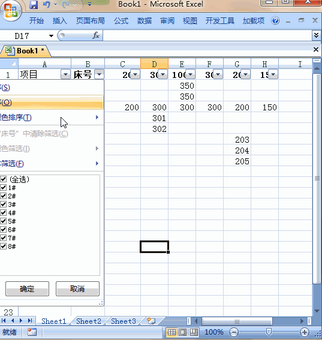Click the Office button logo
Image resolution: width=322 pixels, height=340 pixels.
tap(11, 11)
